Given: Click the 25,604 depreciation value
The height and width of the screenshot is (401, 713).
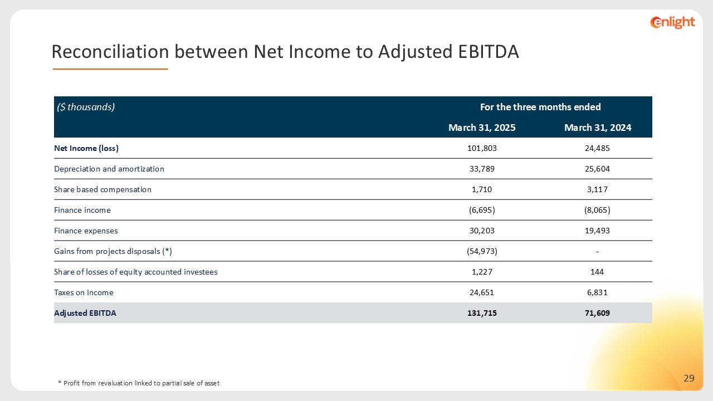Looking at the screenshot, I should point(597,169).
